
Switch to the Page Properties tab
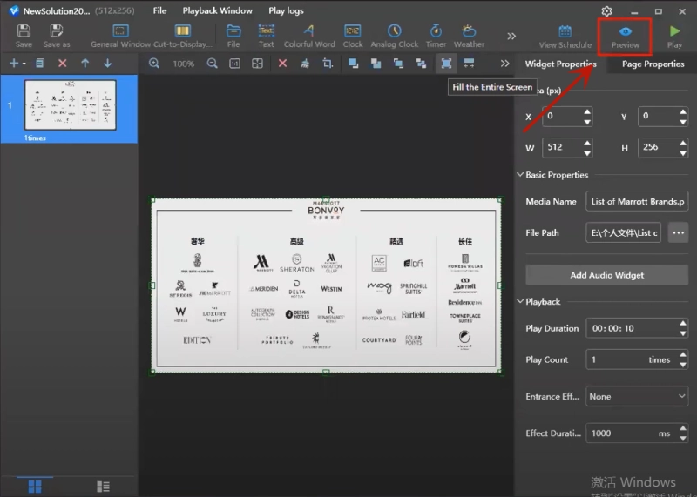(x=653, y=64)
